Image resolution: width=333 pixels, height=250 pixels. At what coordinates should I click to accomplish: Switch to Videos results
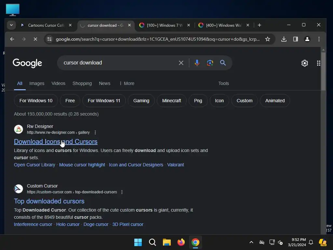(x=59, y=84)
